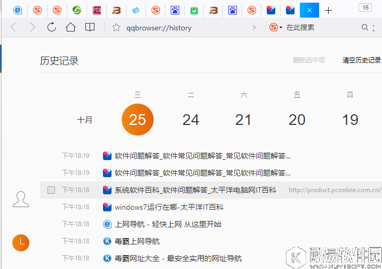Select date 21 in history calendar
This screenshot has height=269, width=382.
[x=243, y=120]
